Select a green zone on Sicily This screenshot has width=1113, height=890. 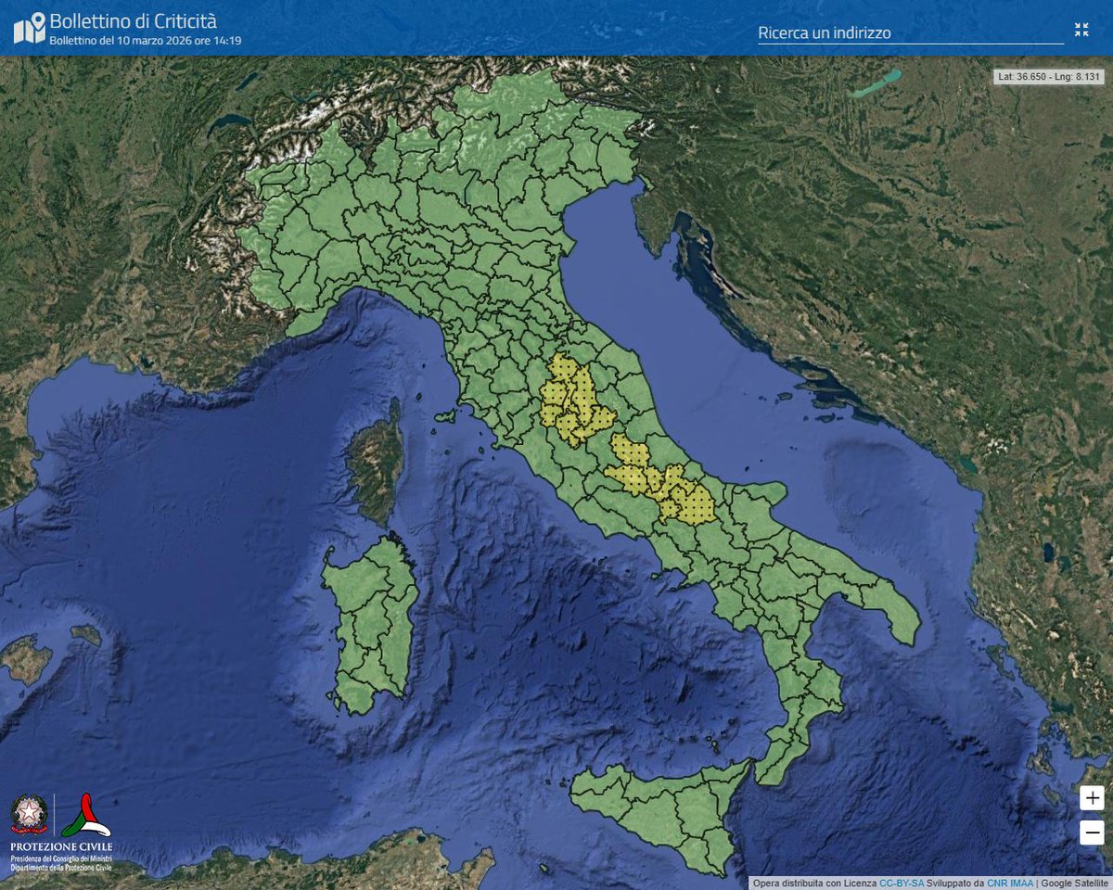659,816
